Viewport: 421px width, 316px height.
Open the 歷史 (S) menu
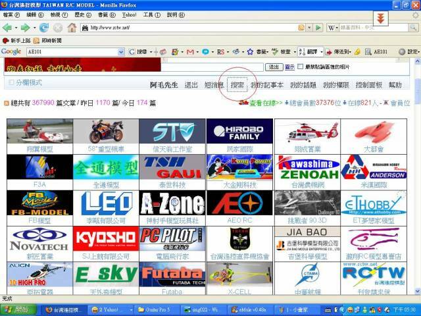pyautogui.click(x=83, y=15)
